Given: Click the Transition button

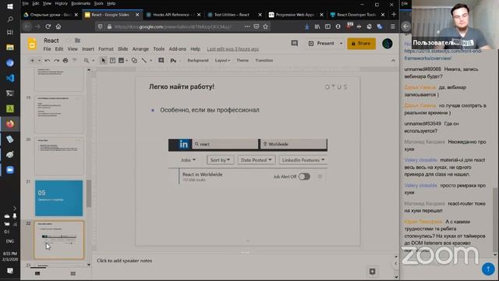Looking at the screenshot, I should (264, 60).
